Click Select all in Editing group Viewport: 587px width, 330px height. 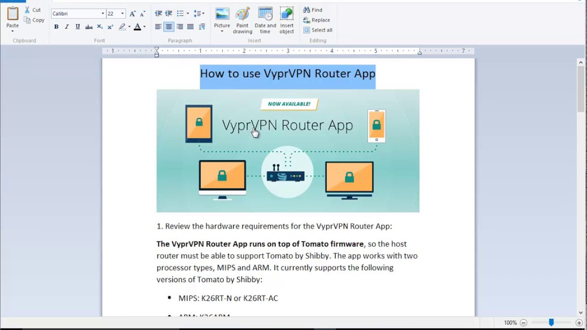[x=318, y=30]
